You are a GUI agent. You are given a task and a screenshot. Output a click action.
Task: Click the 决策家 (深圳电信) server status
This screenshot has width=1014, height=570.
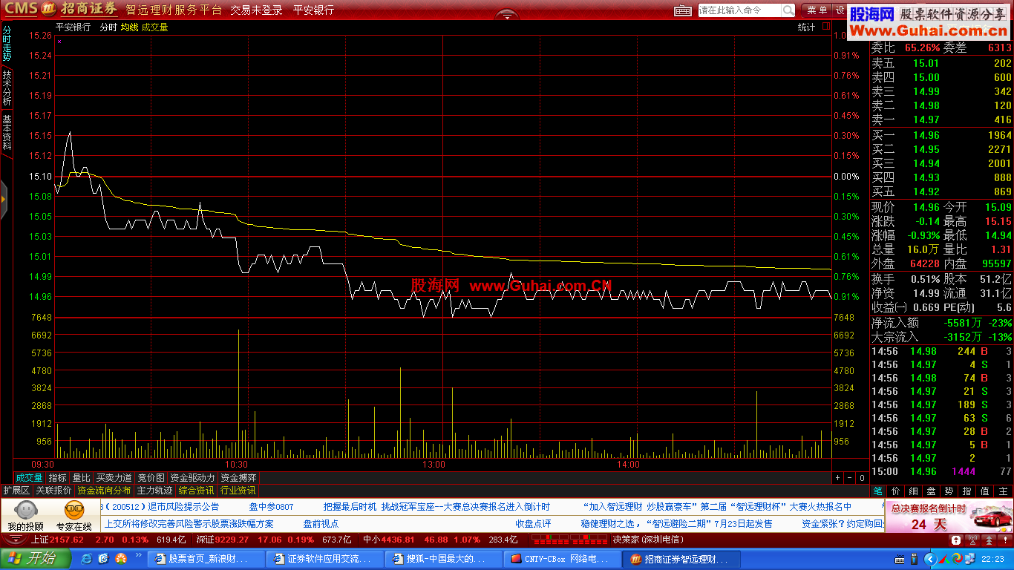pos(648,540)
